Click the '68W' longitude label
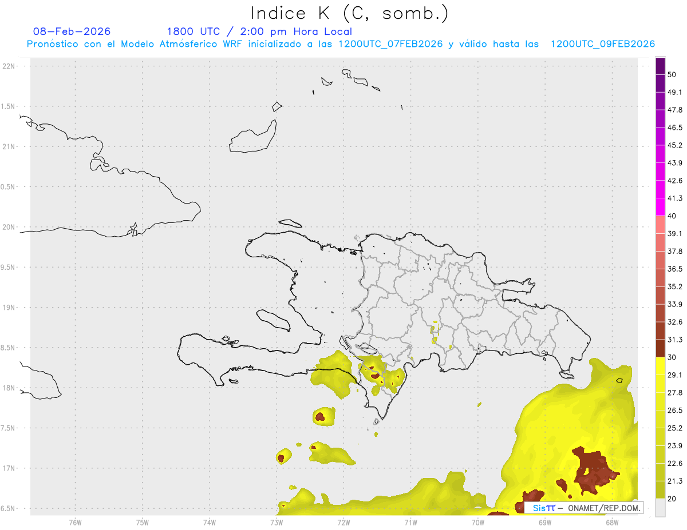 click(612, 522)
